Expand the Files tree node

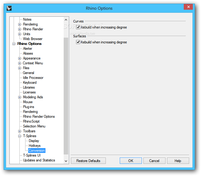(19, 68)
